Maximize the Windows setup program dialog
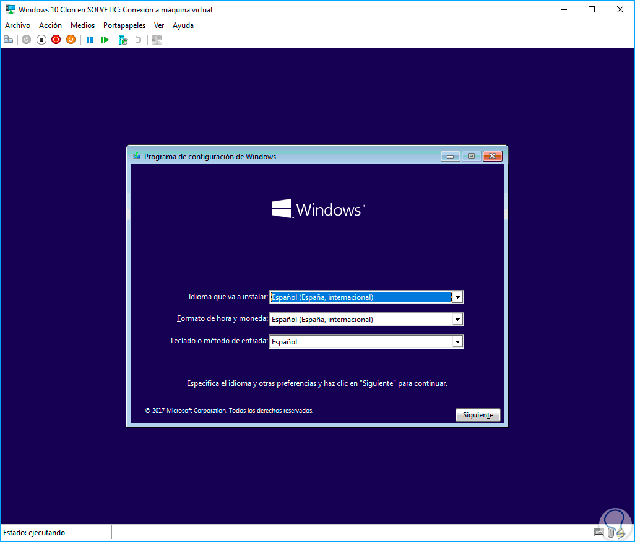The height and width of the screenshot is (542, 635). tap(472, 156)
